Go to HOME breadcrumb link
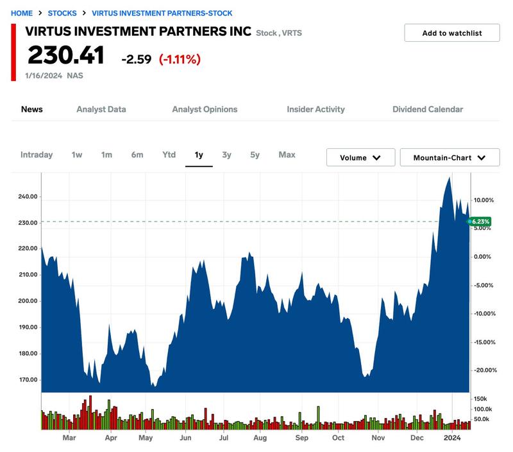The height and width of the screenshot is (452, 513). tap(22, 13)
